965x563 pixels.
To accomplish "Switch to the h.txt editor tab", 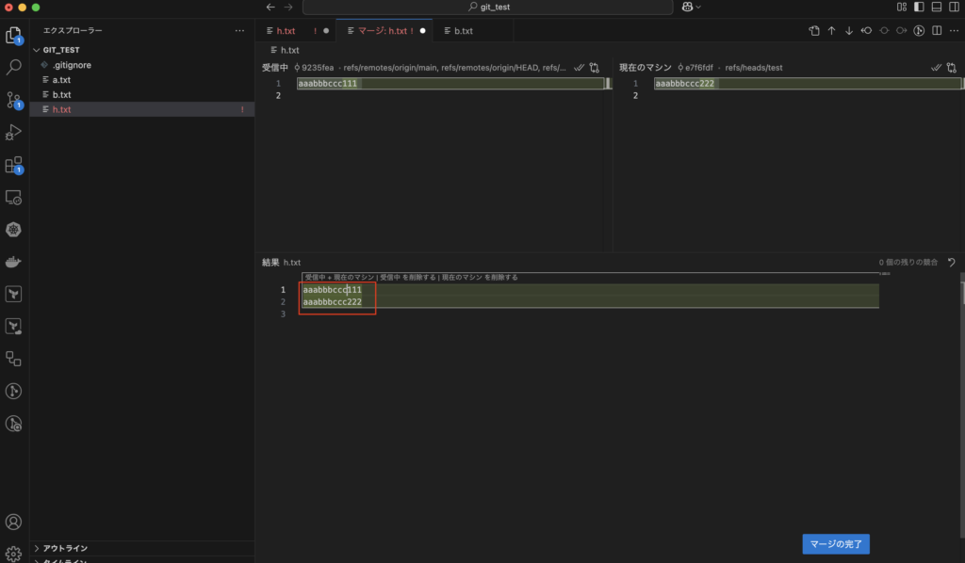I will (296, 31).
